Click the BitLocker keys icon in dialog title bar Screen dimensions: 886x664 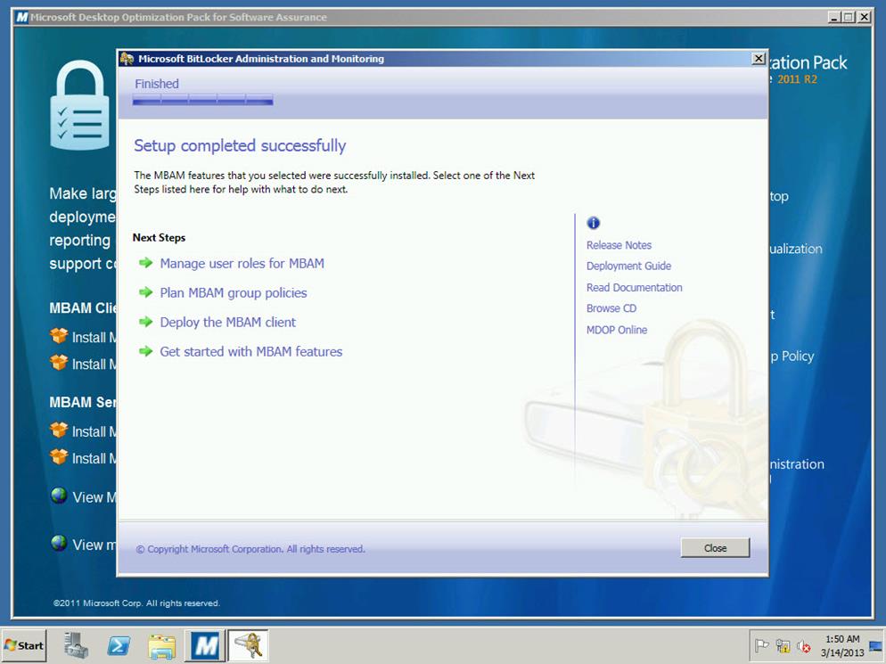click(x=127, y=58)
